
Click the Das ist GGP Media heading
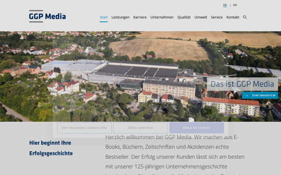click(242, 84)
